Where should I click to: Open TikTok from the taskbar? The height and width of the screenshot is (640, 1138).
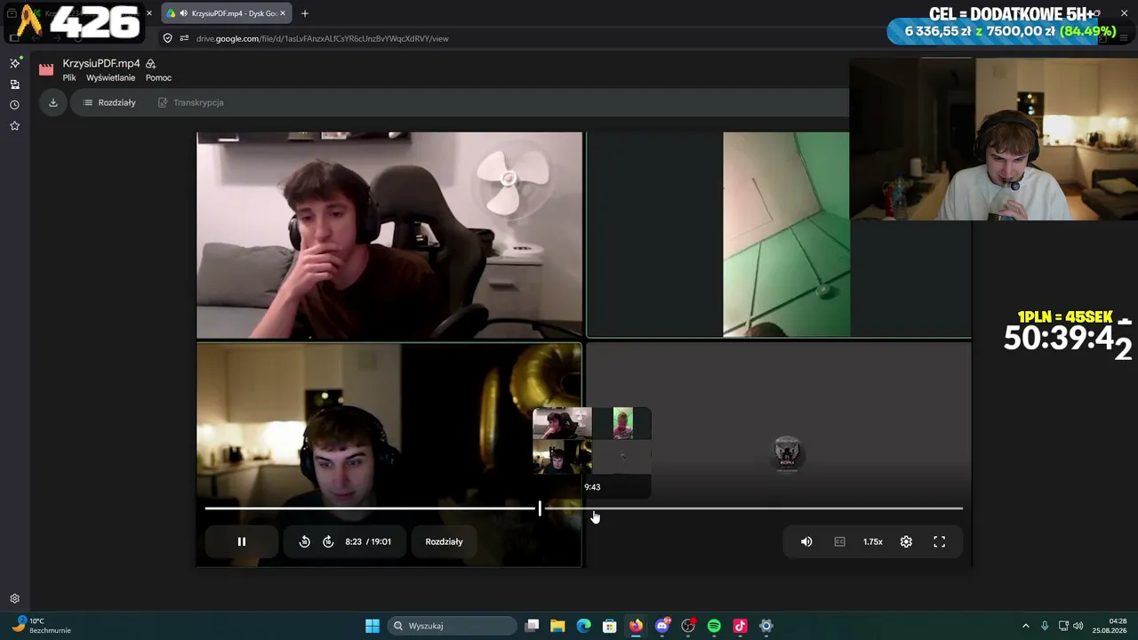[740, 626]
